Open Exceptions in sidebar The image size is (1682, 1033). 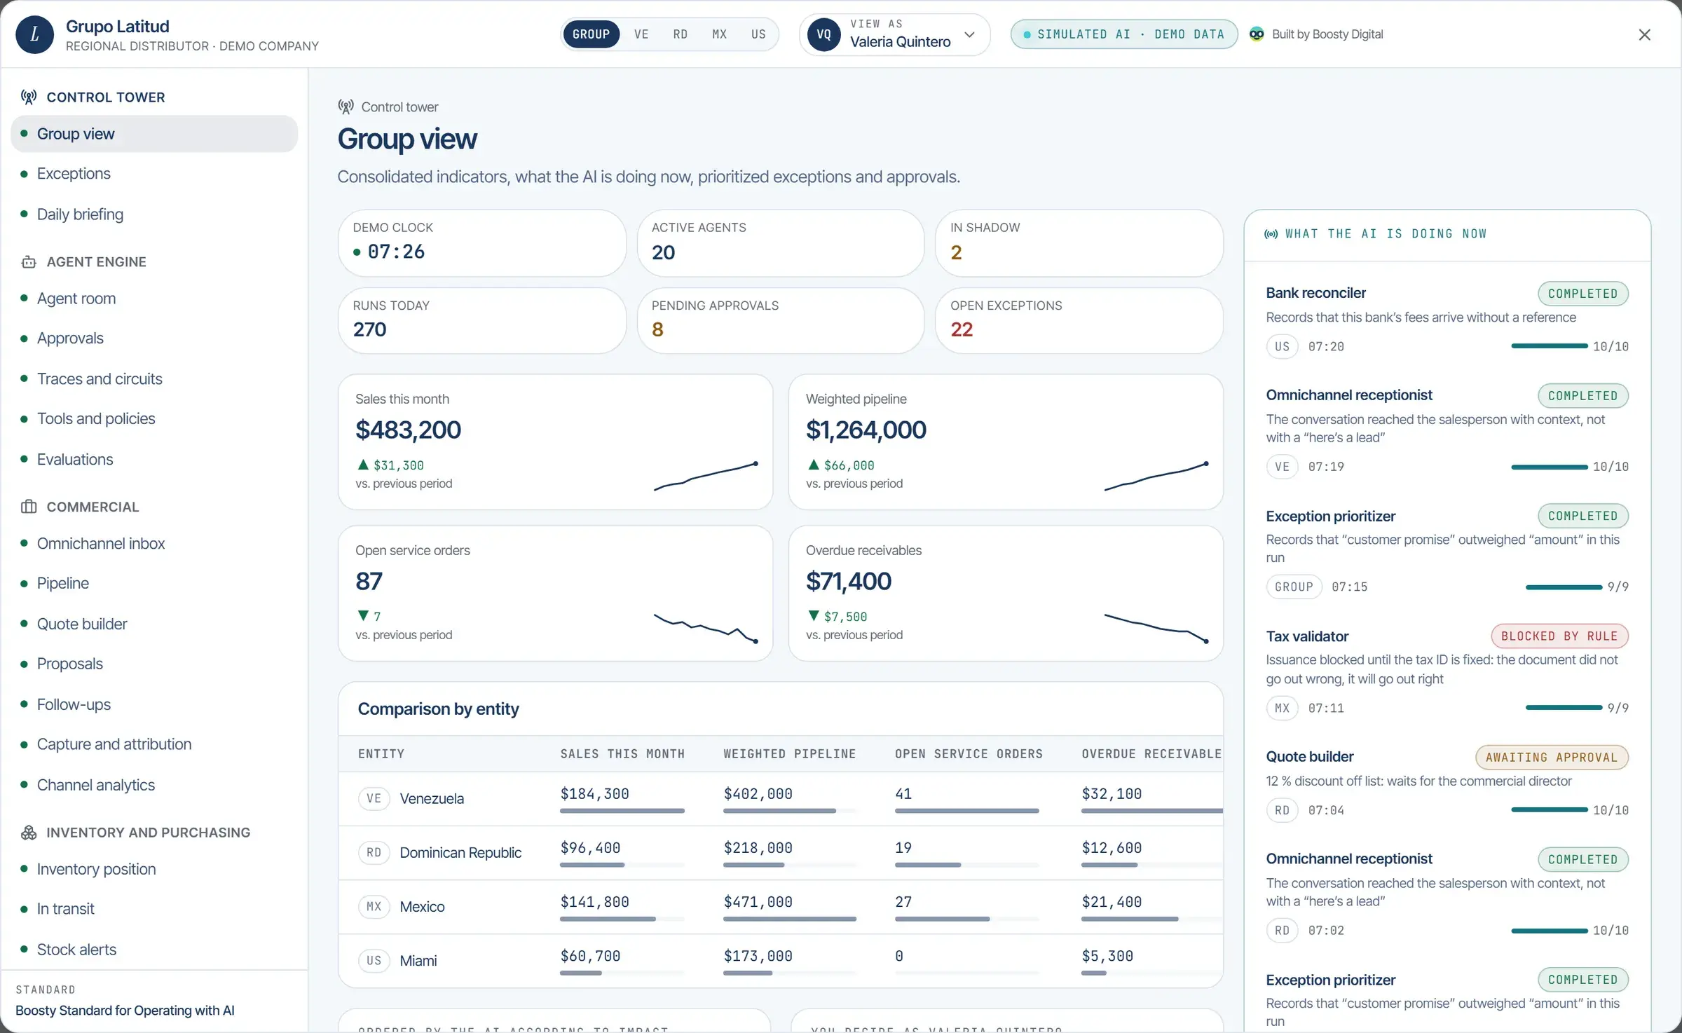[154, 174]
